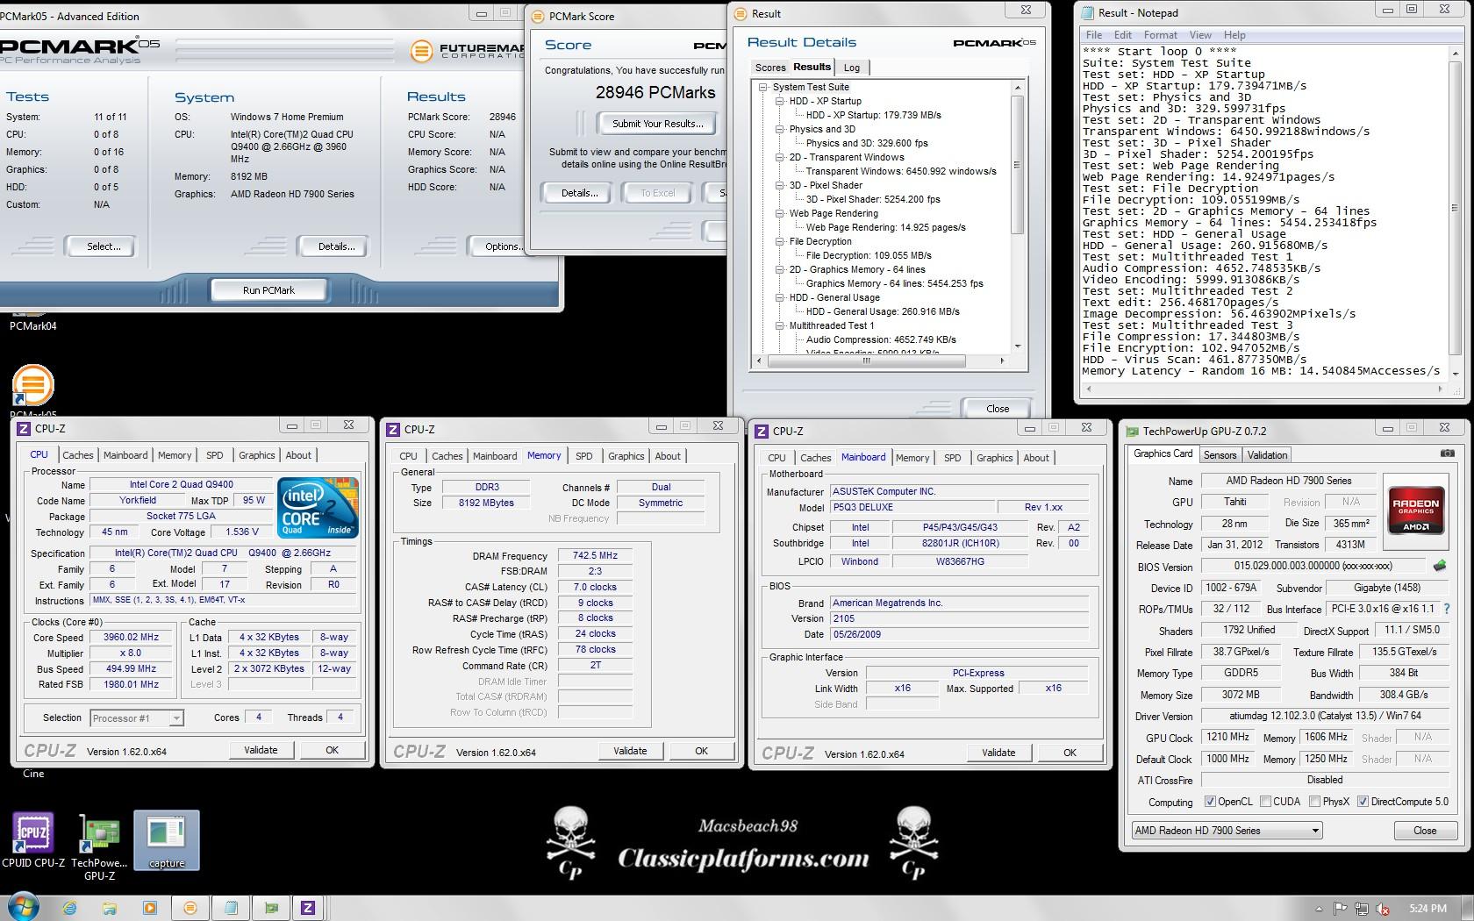Switch to GPU-Z taskbar button

point(271,908)
